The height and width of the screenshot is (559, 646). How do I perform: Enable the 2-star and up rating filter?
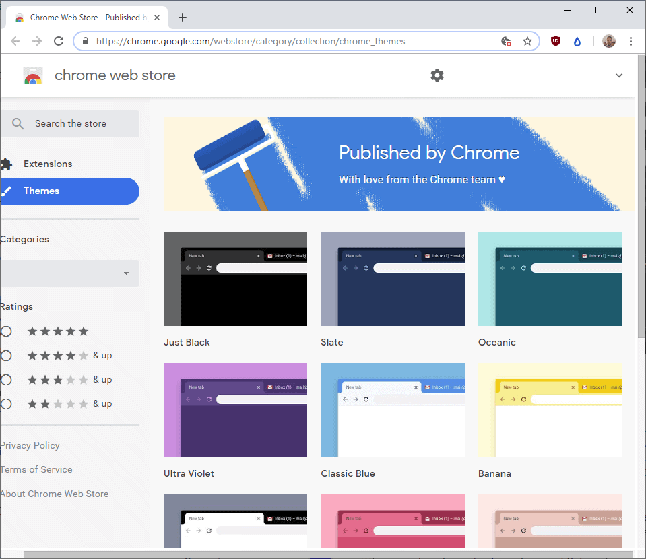coord(5,403)
